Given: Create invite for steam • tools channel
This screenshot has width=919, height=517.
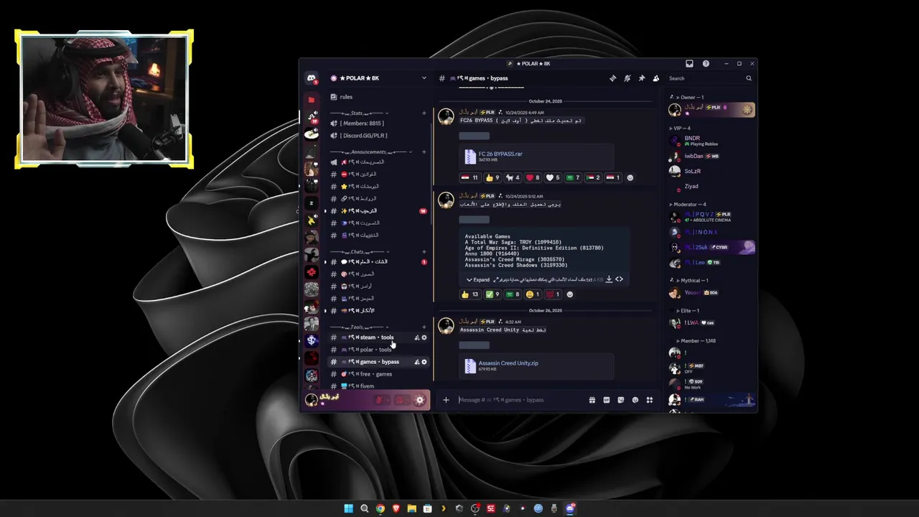Looking at the screenshot, I should (416, 337).
